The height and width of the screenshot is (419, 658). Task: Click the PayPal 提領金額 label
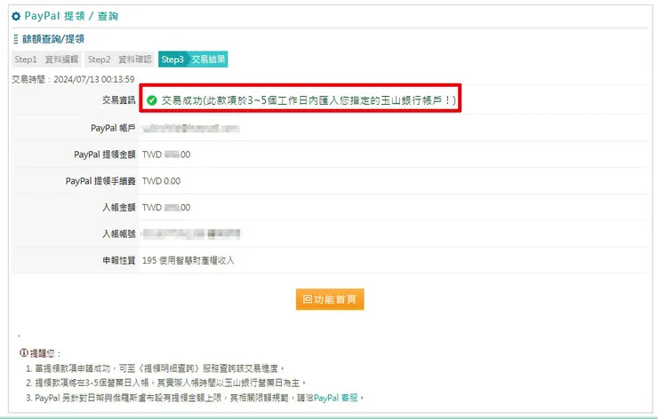(x=105, y=154)
